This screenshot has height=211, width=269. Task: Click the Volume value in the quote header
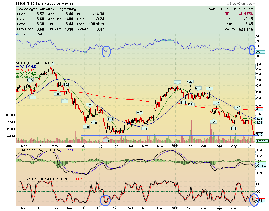coord(246,29)
